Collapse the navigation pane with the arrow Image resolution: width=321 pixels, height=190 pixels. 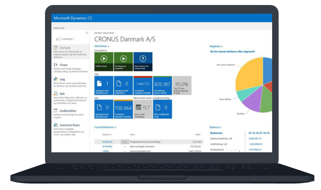pos(87,33)
